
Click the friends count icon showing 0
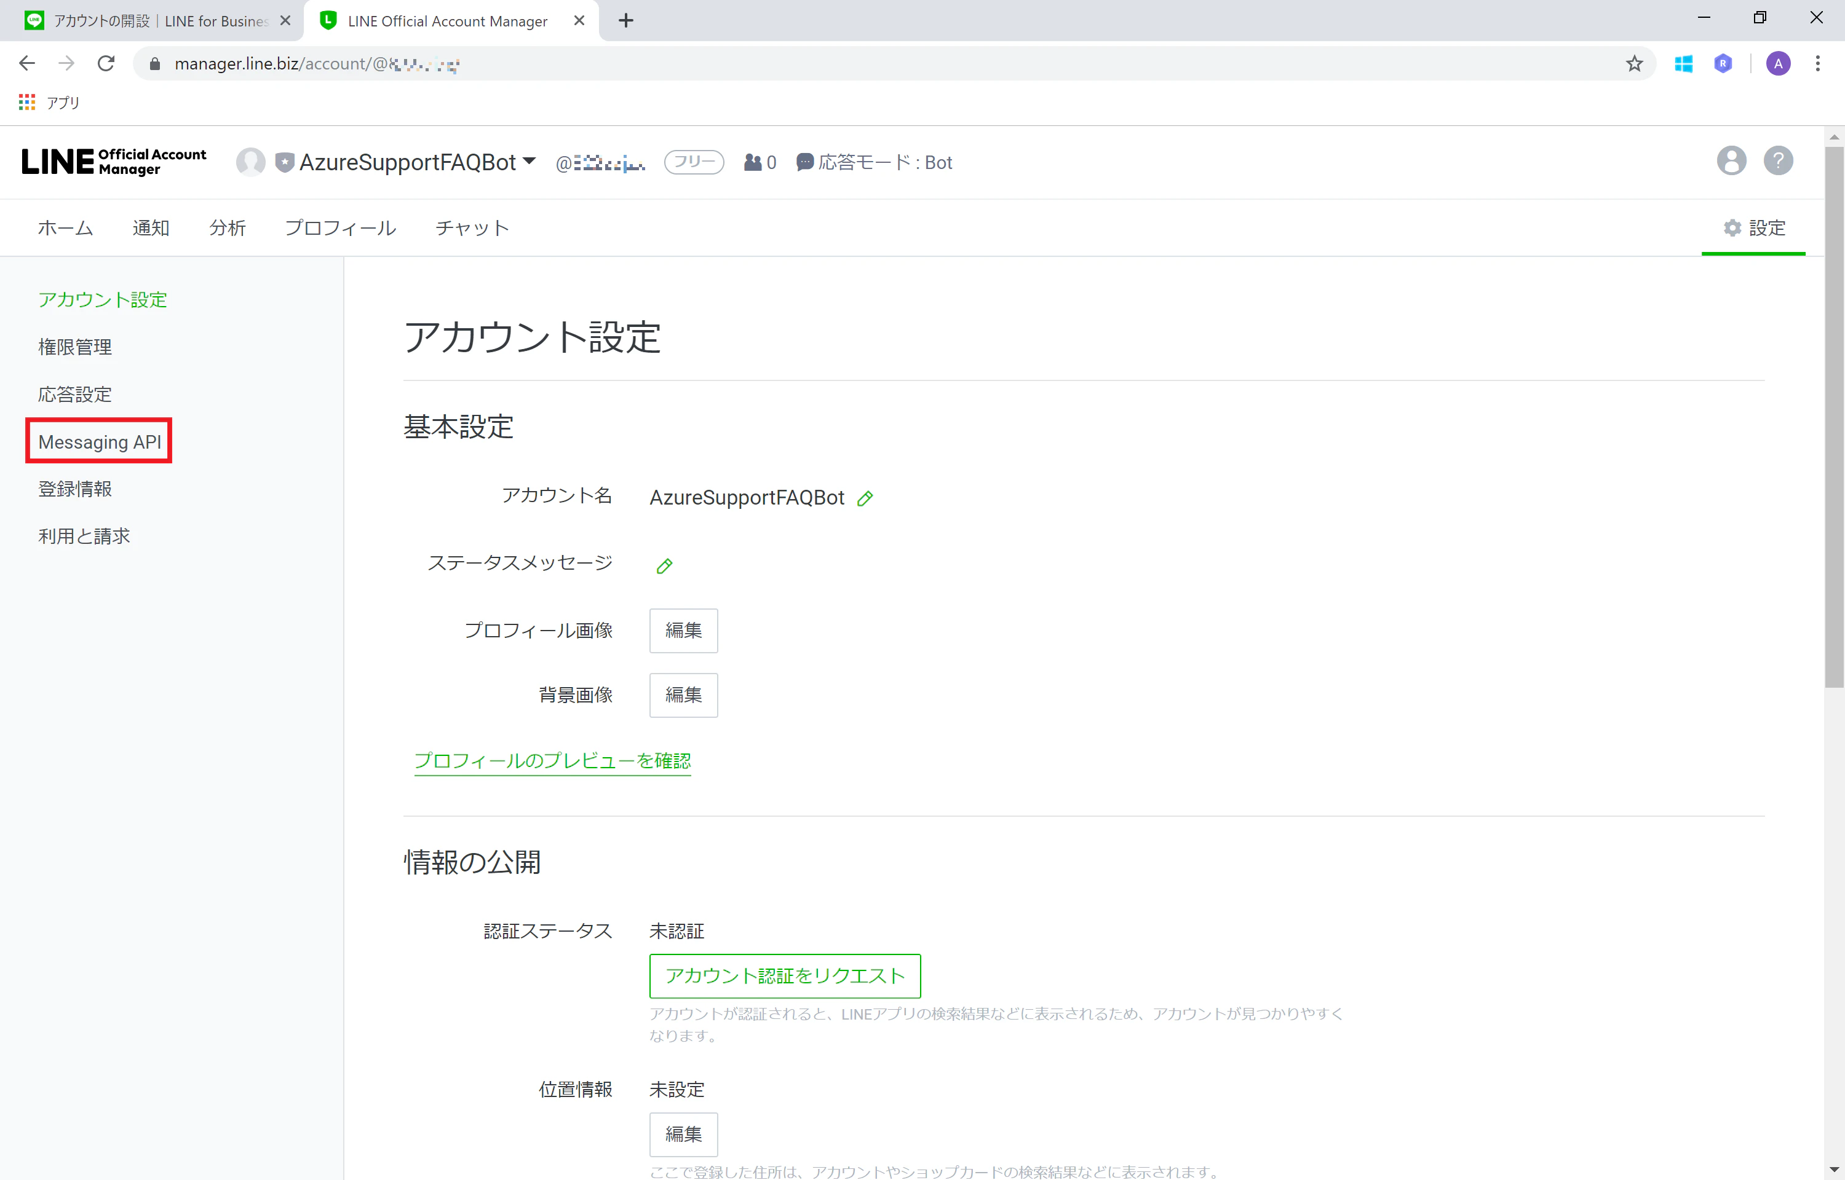[760, 162]
